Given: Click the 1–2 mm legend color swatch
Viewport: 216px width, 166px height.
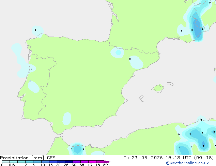Looking at the screenshot, I should click(21, 162).
